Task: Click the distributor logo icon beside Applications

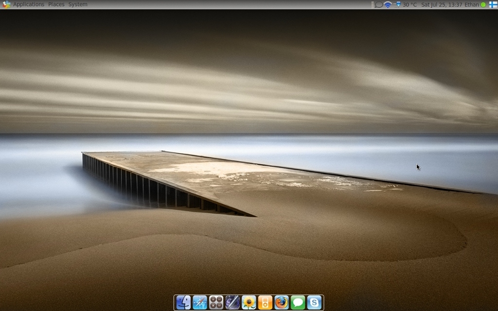Action: click(x=6, y=4)
